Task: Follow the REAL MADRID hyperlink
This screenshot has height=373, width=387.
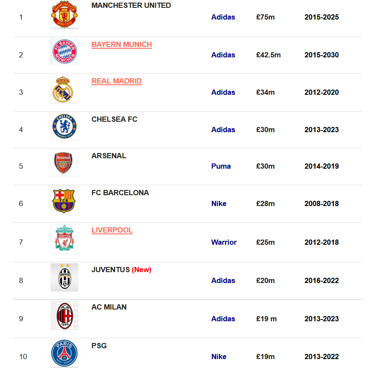Action: coord(117,81)
